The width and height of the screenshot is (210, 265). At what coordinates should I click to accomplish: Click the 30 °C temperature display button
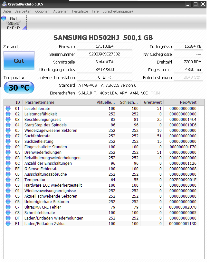click(19, 87)
